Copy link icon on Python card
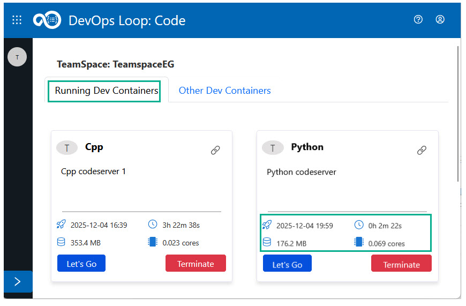 [422, 150]
